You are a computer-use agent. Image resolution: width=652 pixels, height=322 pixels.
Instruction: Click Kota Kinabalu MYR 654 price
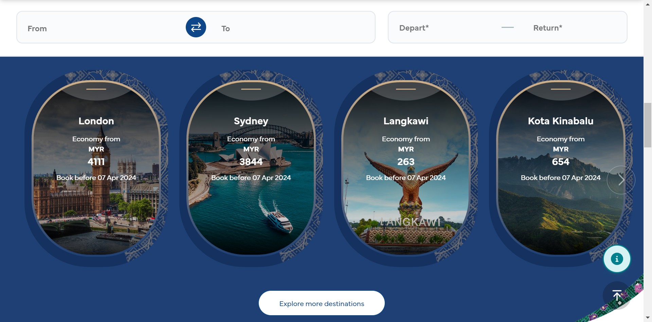561,156
